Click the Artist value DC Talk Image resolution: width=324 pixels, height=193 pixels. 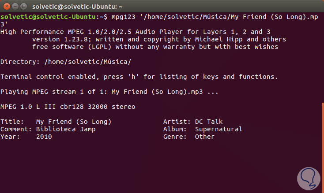[211, 122]
